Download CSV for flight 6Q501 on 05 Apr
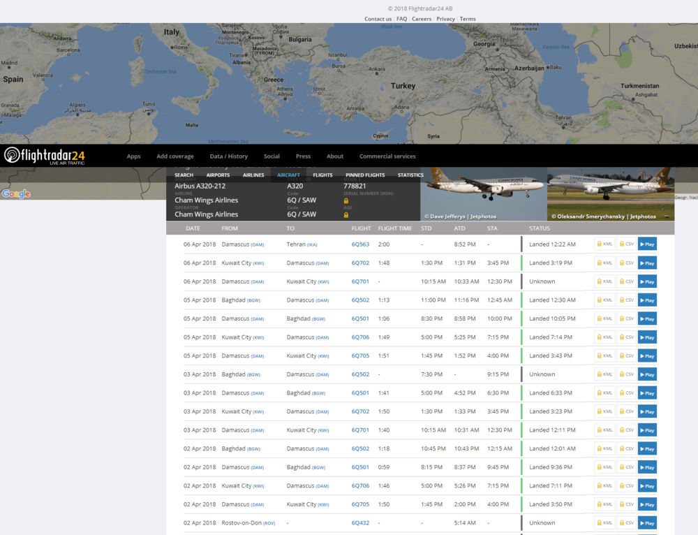Image resolution: width=698 pixels, height=535 pixels. [626, 318]
